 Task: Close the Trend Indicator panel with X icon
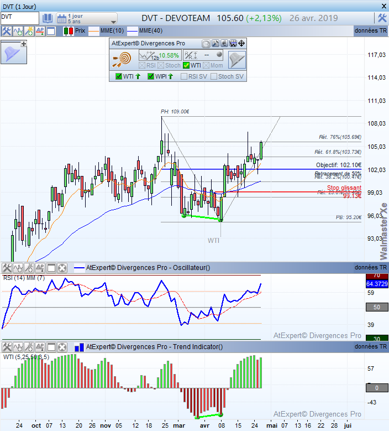point(62,347)
